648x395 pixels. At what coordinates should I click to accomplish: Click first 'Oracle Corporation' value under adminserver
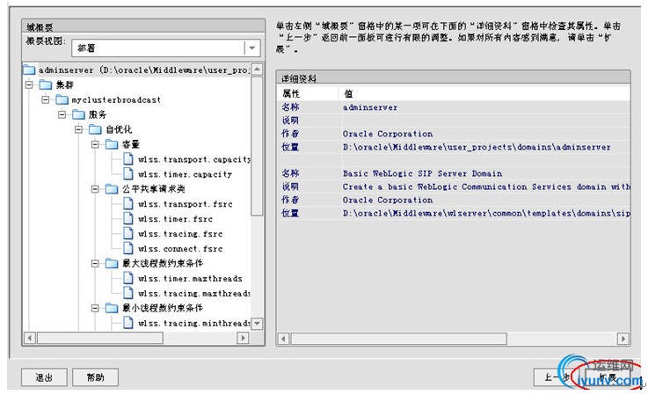[388, 134]
